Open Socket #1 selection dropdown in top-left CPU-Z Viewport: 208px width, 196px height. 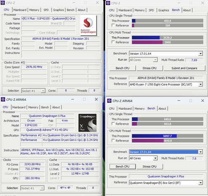pos(43,91)
